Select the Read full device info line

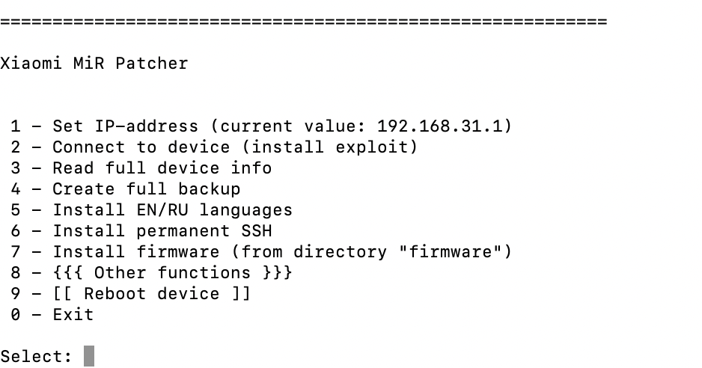[162, 168]
